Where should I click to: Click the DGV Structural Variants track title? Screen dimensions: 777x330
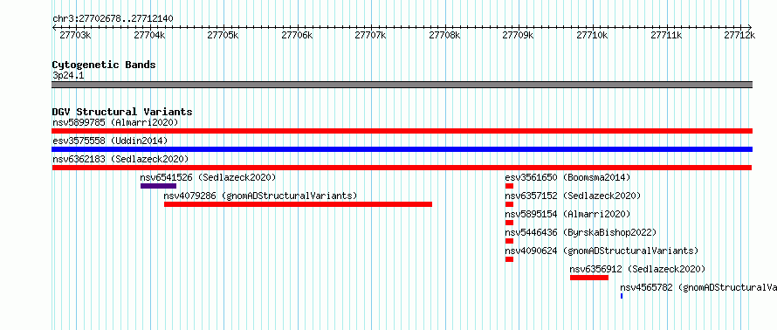point(122,112)
